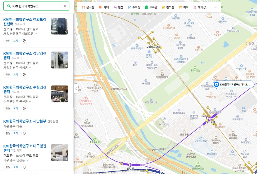Screen dimensions: 257x174
Task: Open KMI한국의학연구소 대구검진센터 result
Action: click(25, 148)
